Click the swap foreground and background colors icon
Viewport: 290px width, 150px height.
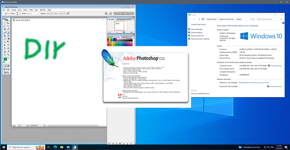coord(8,58)
